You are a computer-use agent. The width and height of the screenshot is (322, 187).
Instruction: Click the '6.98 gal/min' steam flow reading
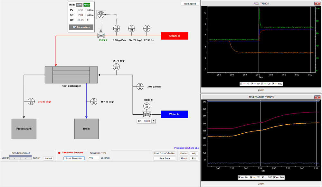(x=119, y=40)
